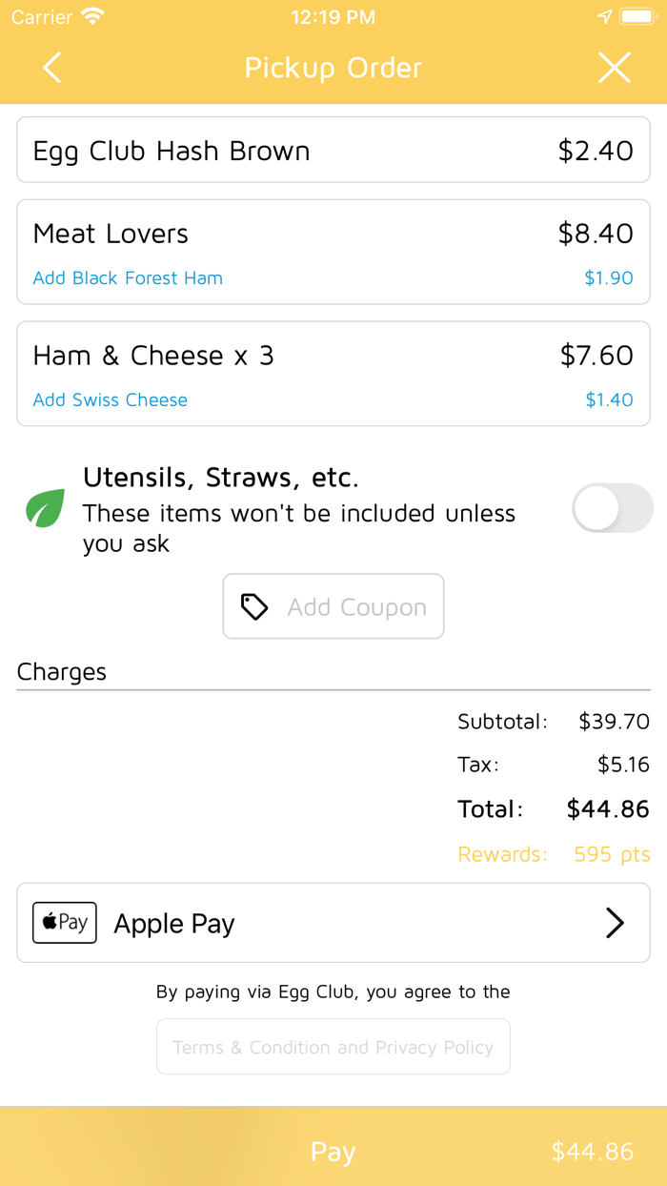Viewport: 667px width, 1186px height.
Task: Go back using the left chevron
Action: 52,68
